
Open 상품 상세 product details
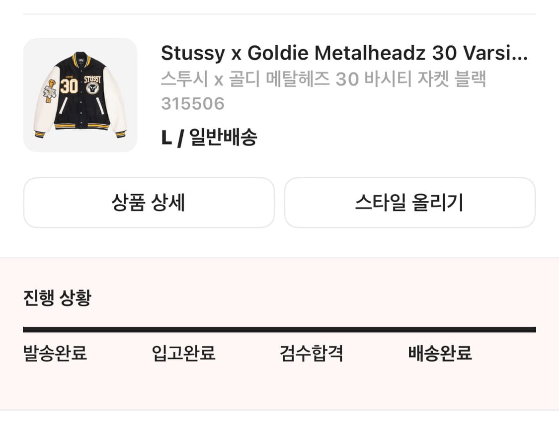149,203
